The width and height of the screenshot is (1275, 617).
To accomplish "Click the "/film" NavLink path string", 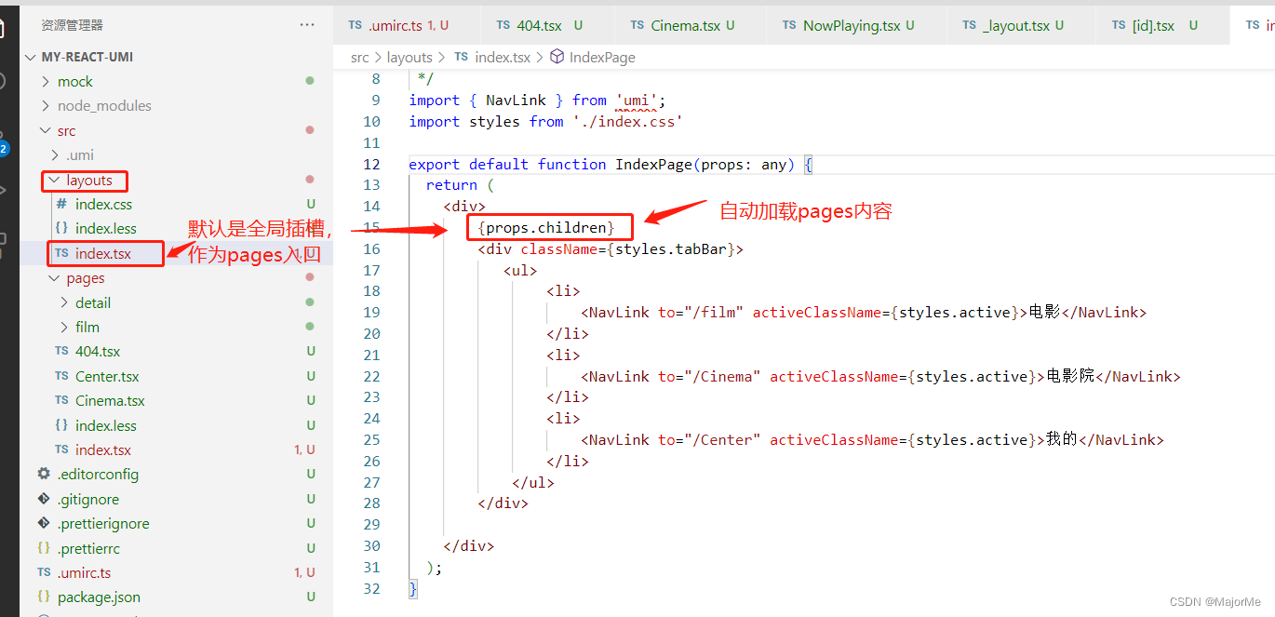I will coord(714,313).
